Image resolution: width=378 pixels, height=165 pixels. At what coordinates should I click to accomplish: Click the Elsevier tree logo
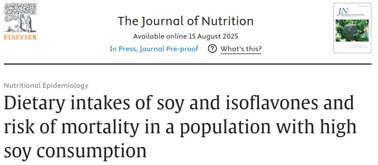point(20,18)
